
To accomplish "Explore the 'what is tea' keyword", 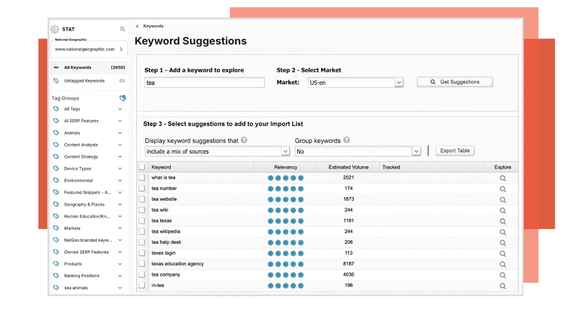I will (x=503, y=178).
